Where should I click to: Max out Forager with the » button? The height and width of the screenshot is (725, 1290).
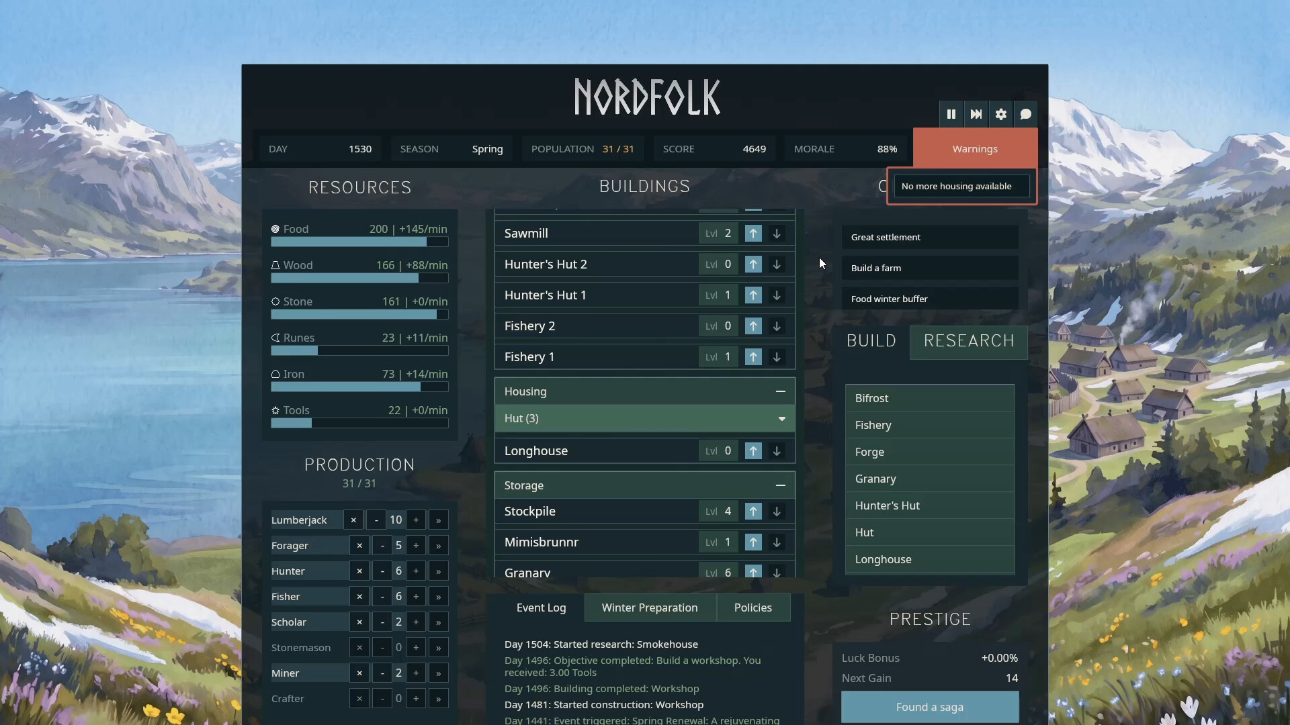[x=439, y=546]
